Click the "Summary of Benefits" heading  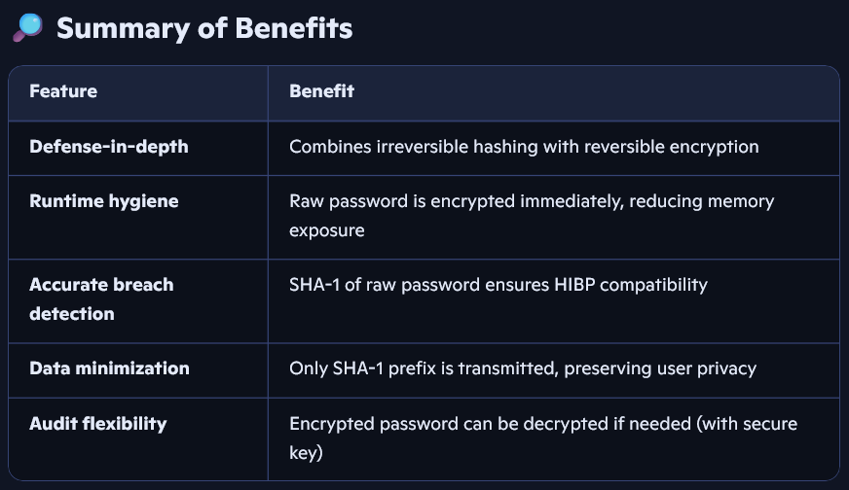[x=204, y=28]
